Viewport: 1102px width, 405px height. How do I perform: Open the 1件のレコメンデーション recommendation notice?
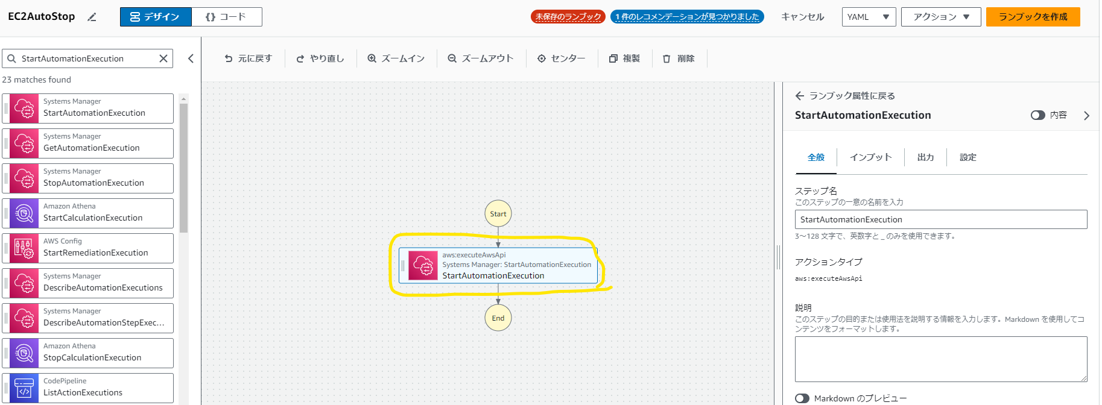tap(687, 17)
